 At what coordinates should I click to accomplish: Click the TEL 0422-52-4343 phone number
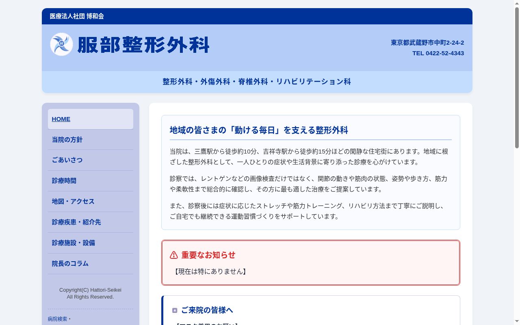coord(438,53)
